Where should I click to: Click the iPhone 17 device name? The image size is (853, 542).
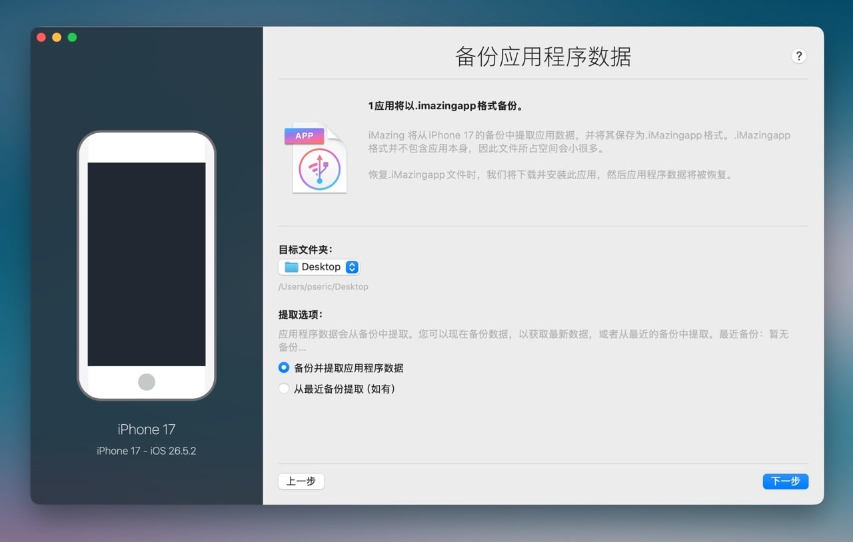point(147,429)
